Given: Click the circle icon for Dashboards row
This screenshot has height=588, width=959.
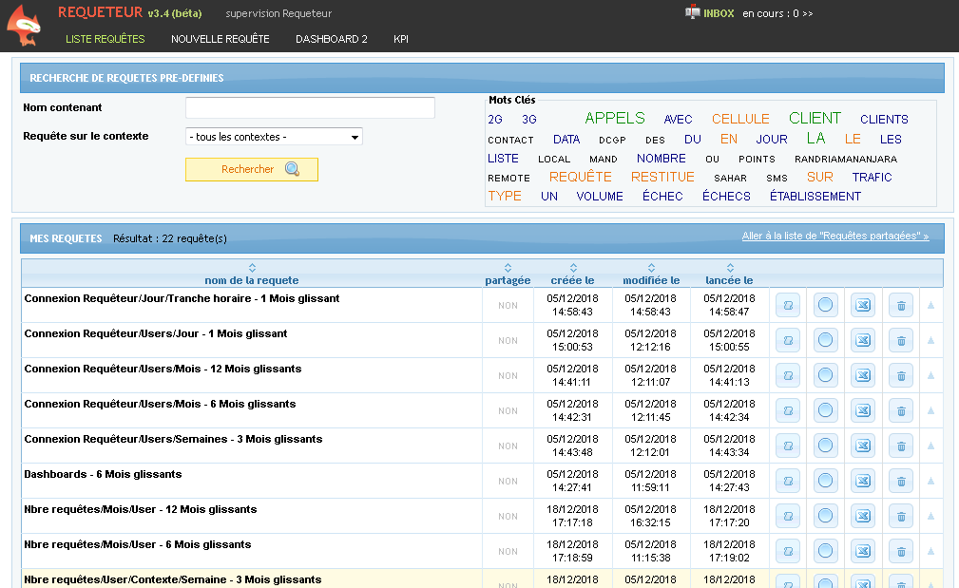Looking at the screenshot, I should coord(825,481).
